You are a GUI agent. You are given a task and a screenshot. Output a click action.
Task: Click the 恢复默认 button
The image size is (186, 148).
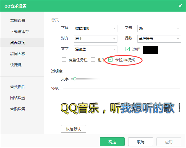point(74,129)
